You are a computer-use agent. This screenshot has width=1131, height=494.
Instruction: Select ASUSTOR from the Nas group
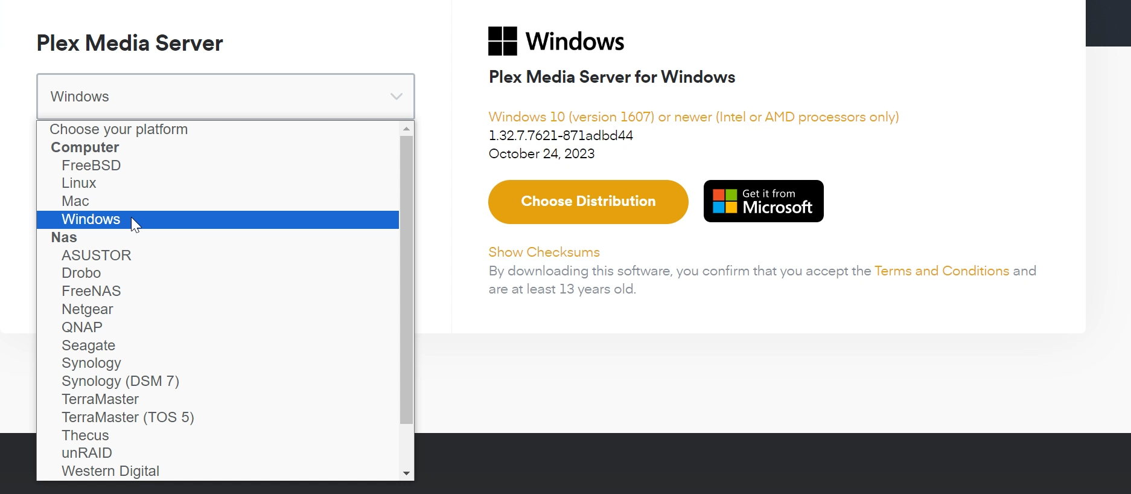[x=218, y=255]
